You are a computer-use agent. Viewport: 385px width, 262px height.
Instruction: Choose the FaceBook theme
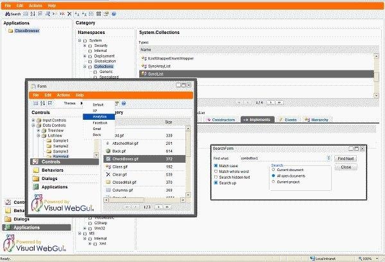[99, 122]
